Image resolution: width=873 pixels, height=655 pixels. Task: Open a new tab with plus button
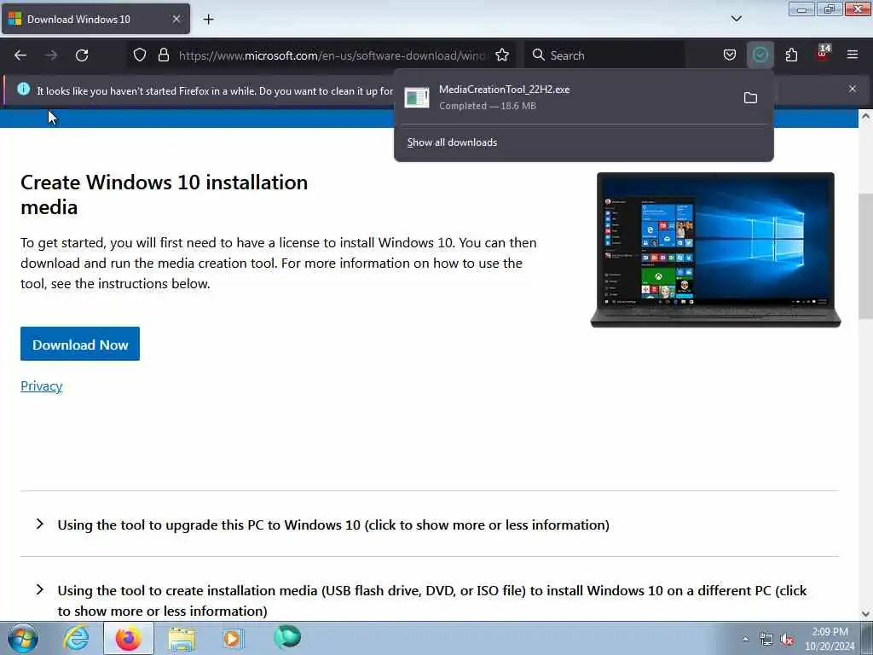pyautogui.click(x=208, y=20)
